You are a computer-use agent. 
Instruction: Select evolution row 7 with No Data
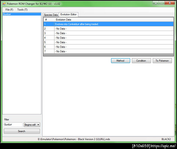[x=109, y=51]
